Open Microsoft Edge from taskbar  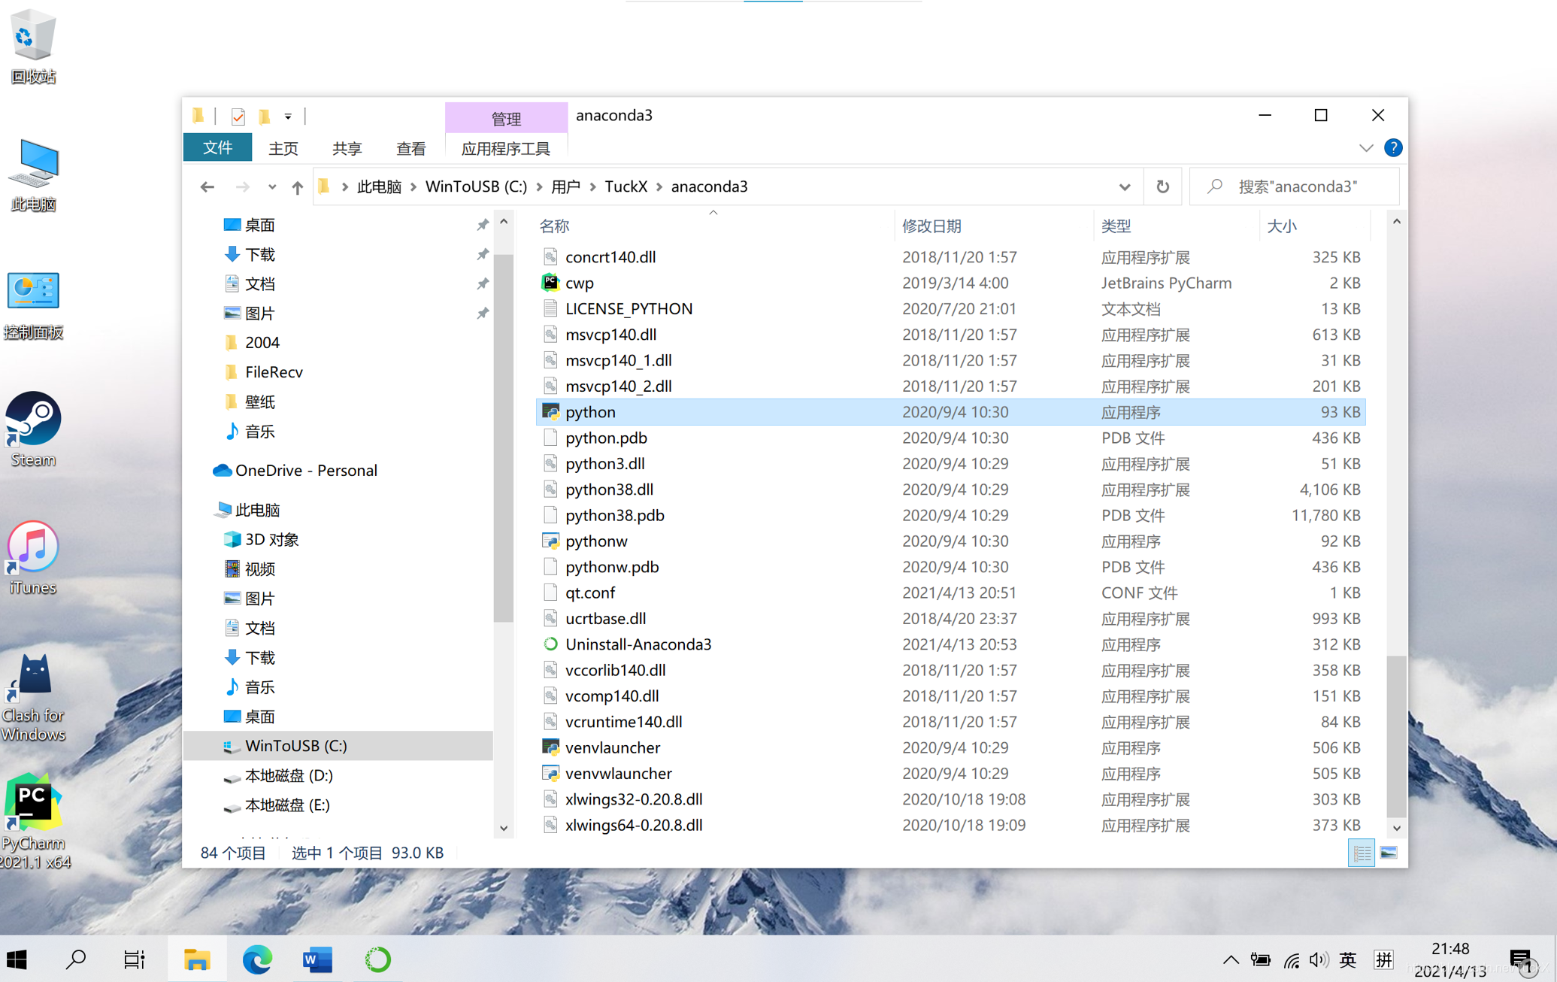[x=257, y=959]
